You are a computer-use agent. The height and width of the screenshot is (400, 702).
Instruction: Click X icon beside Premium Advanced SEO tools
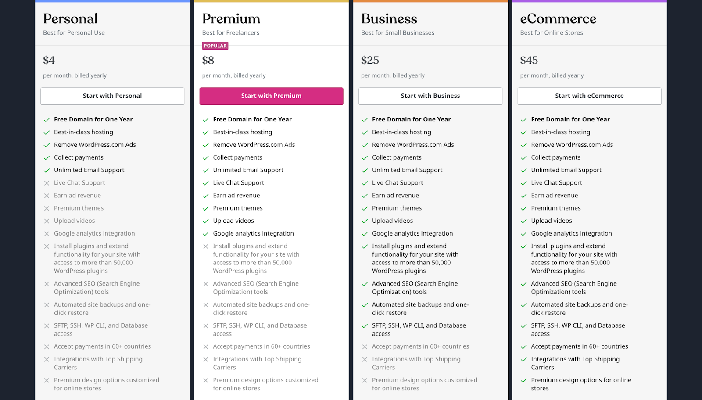(205, 284)
